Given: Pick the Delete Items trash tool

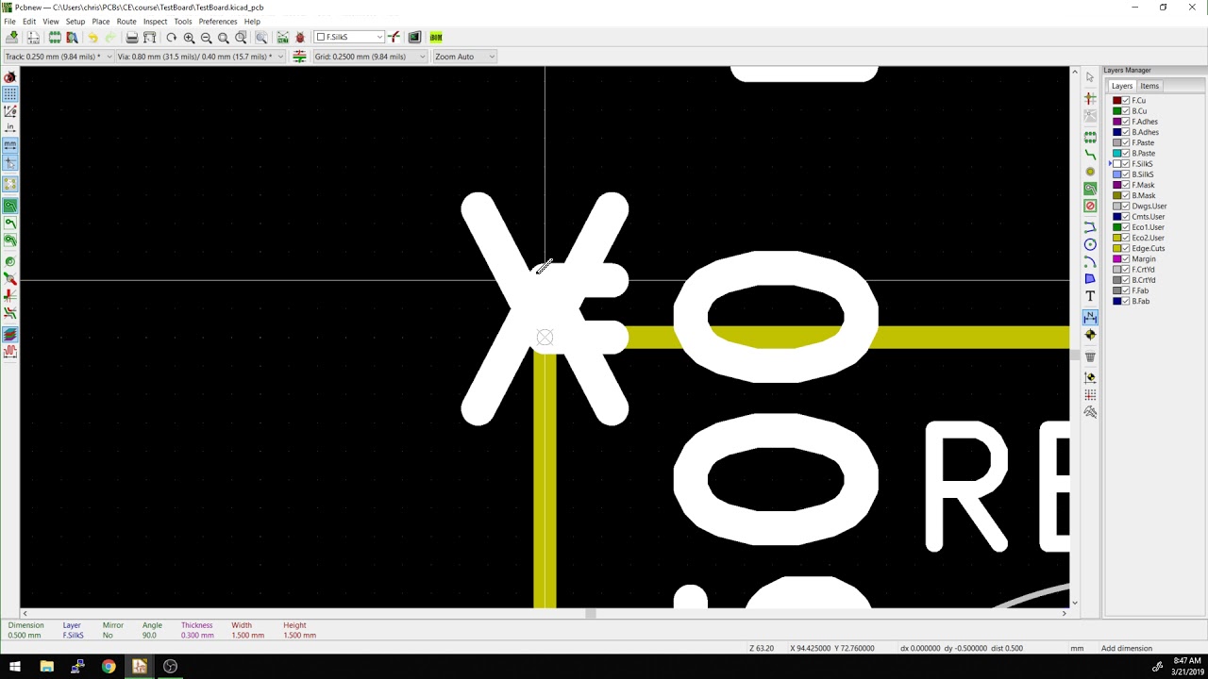Looking at the screenshot, I should click(x=1090, y=356).
